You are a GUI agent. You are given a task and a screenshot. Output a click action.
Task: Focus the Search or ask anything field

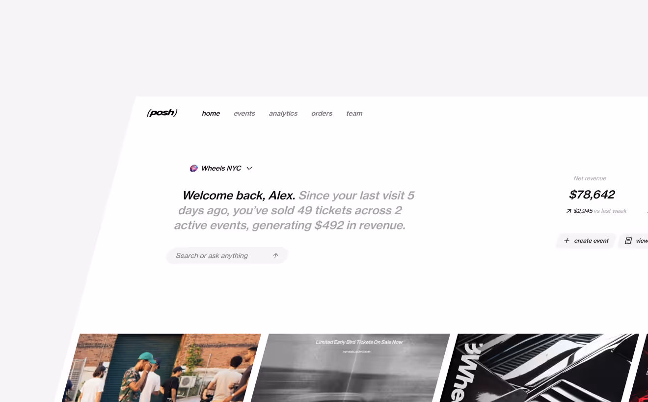click(226, 255)
